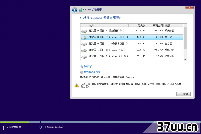Click the 61.8 GB total size cell
This screenshot has width=201, height=134.
pos(141,43)
